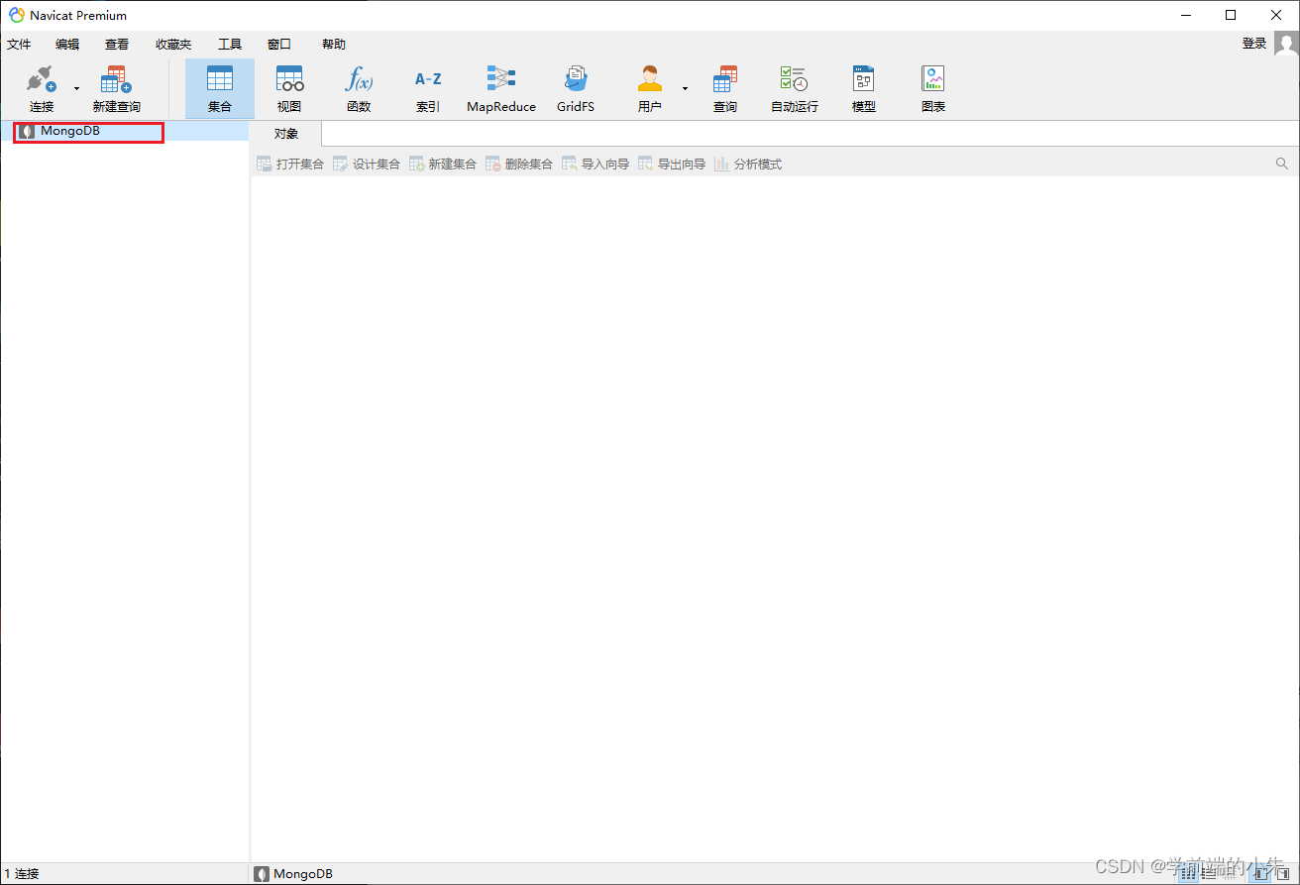This screenshot has width=1300, height=885.
Task: Toggle the left navigation pane icon
Action: [x=1261, y=874]
